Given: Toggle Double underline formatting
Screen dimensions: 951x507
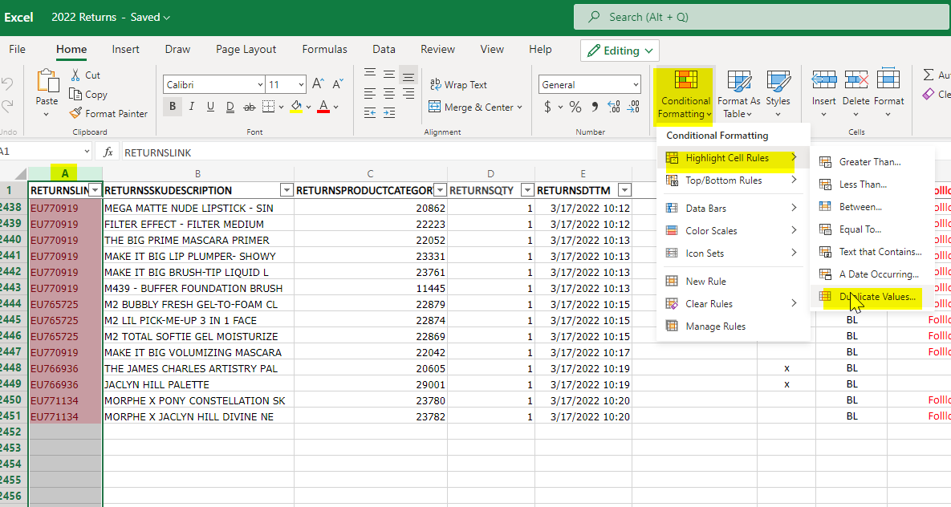Looking at the screenshot, I should tap(230, 107).
